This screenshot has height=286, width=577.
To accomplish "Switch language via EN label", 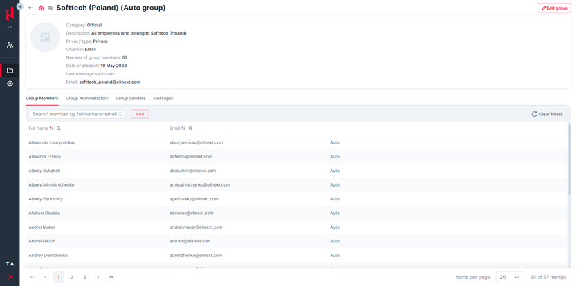I will (10, 27).
